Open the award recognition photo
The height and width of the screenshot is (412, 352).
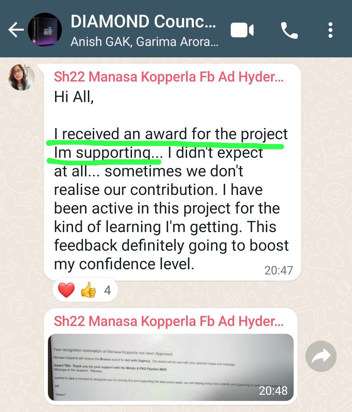[171, 367]
